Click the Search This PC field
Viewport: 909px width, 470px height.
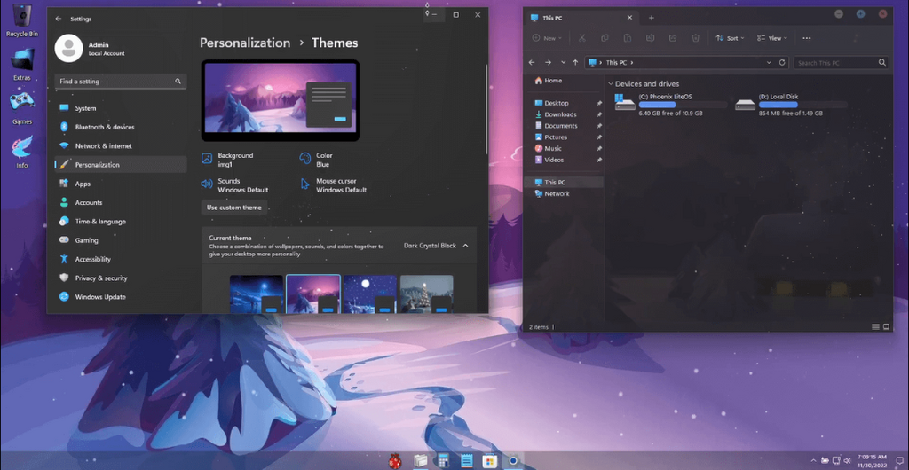842,62
